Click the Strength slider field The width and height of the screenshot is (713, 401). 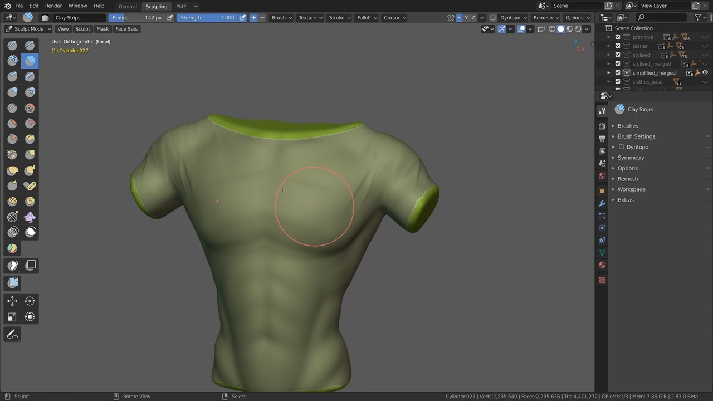click(207, 18)
